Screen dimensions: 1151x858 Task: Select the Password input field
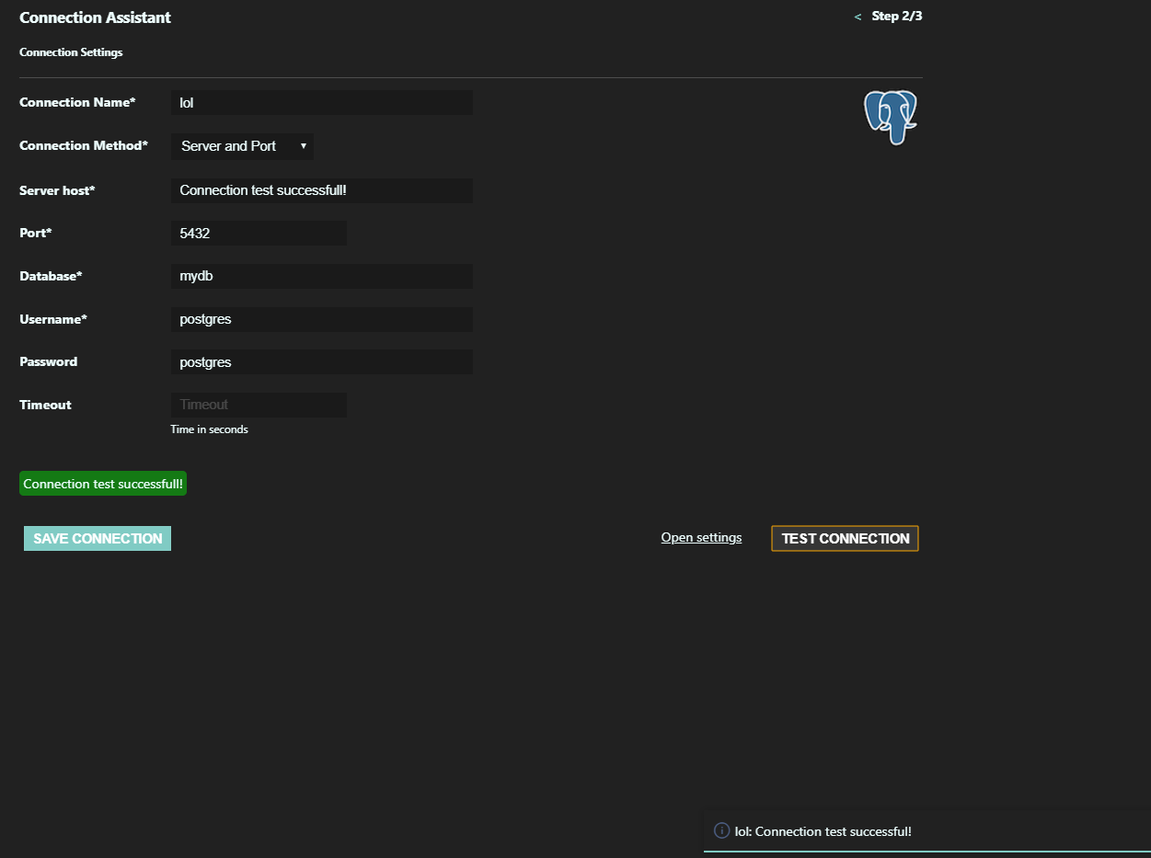(321, 361)
